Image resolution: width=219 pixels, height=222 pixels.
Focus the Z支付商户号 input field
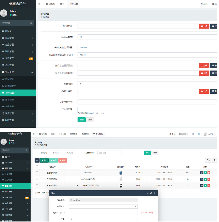tap(147, 102)
